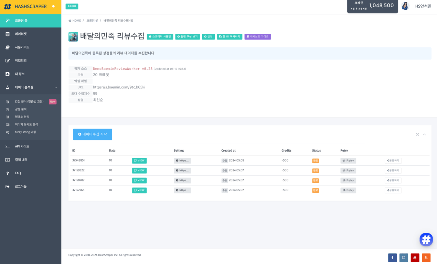This screenshot has width=437, height=264.
Task: Click the 데이터수집 시작 button
Action: click(93, 134)
